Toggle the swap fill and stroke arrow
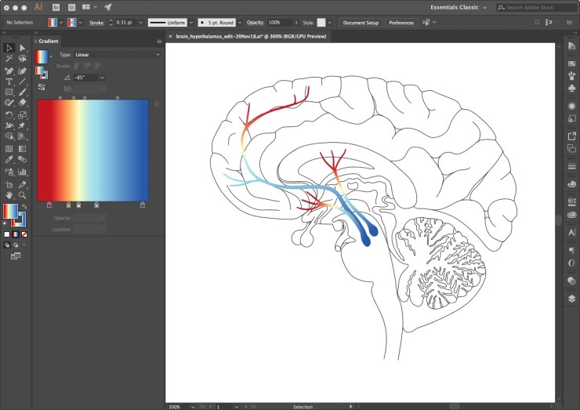Viewport: 580px width, 410px height. 24,206
